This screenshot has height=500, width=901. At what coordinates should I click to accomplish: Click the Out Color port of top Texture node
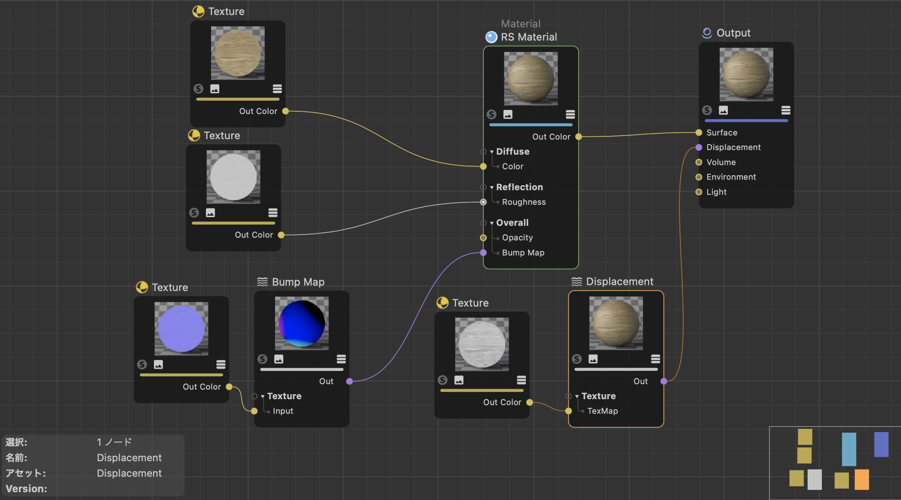tap(286, 111)
